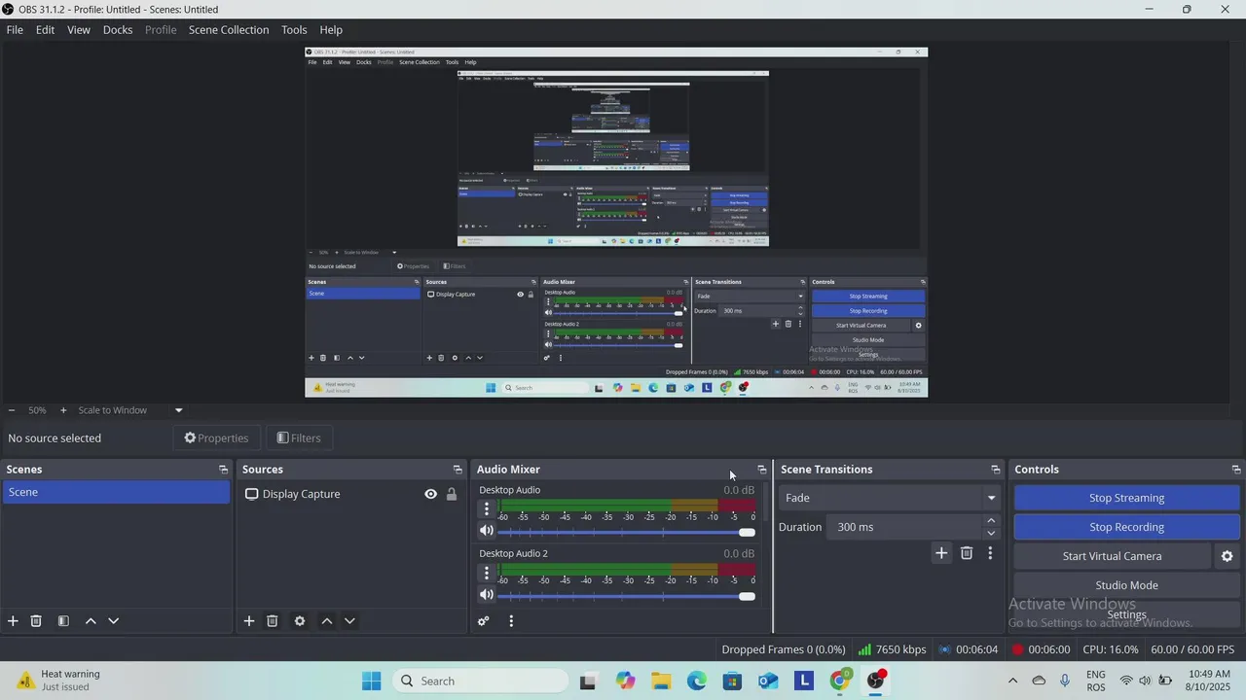
Task: Open Google Chrome from taskbar
Action: pos(840,682)
